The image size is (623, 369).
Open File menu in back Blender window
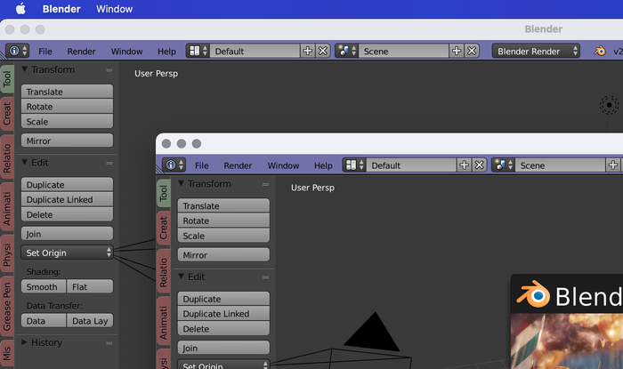[44, 52]
